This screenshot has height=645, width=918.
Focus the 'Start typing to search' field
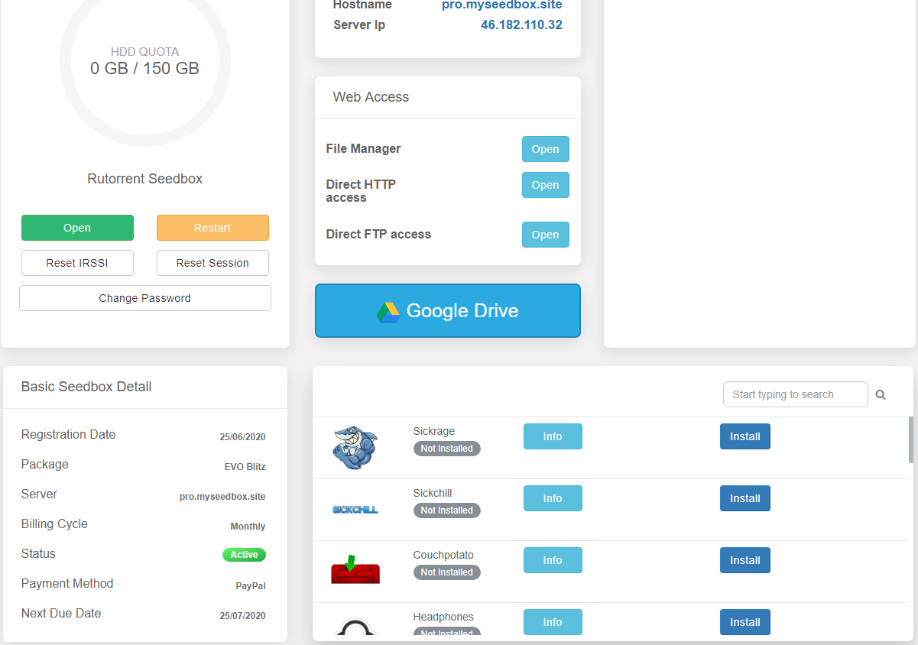(x=795, y=394)
